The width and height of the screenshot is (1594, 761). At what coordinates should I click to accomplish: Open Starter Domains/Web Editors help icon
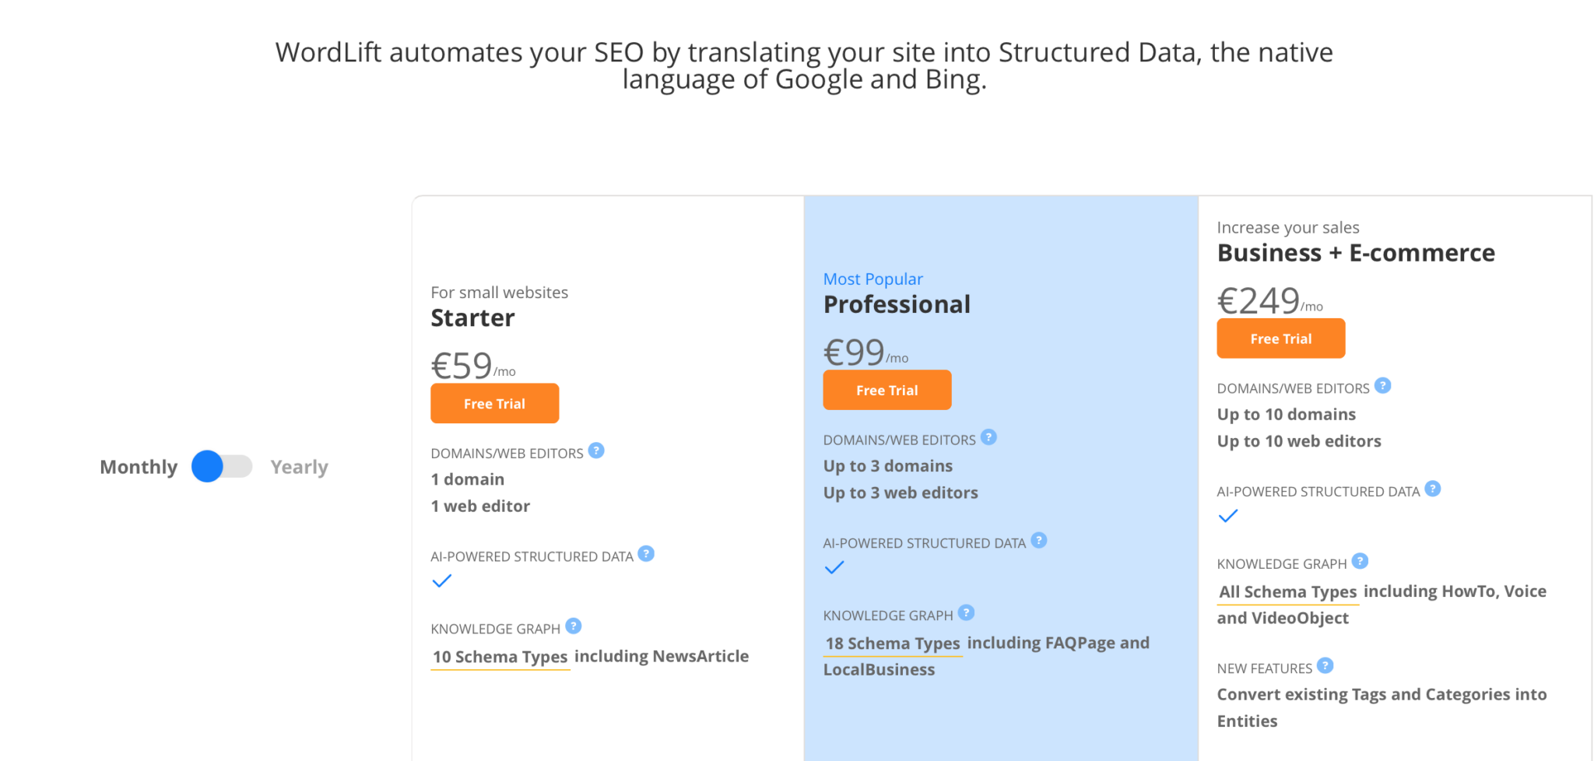[596, 451]
